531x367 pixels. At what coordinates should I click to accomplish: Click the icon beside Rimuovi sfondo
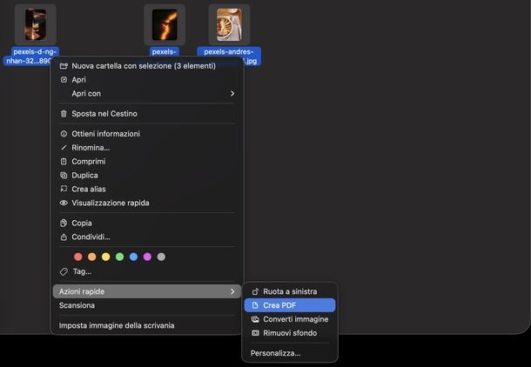255,333
